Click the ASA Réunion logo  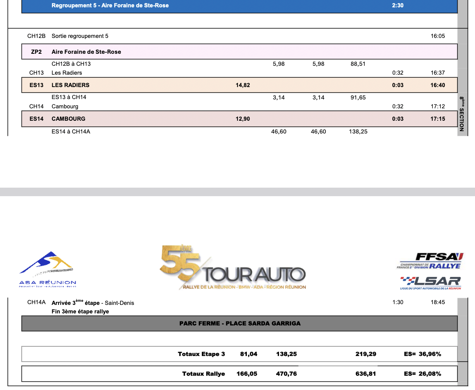point(48,270)
